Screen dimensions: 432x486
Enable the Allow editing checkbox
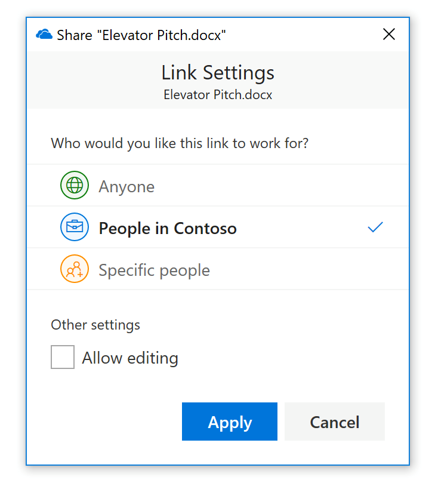(x=63, y=357)
